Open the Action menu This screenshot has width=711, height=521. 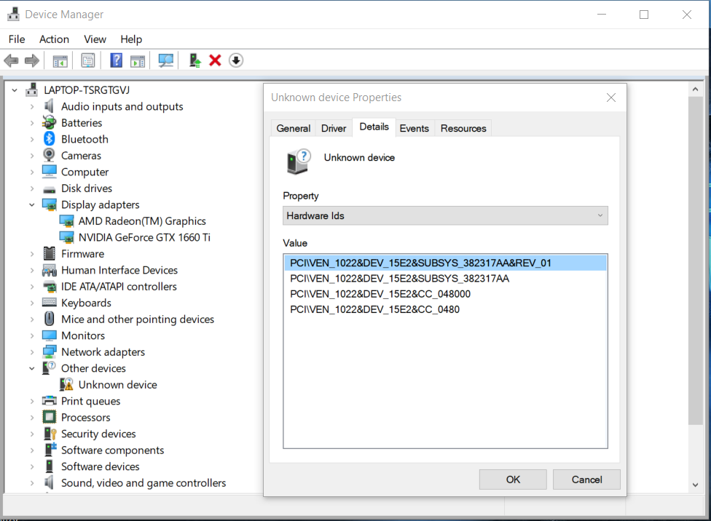54,39
